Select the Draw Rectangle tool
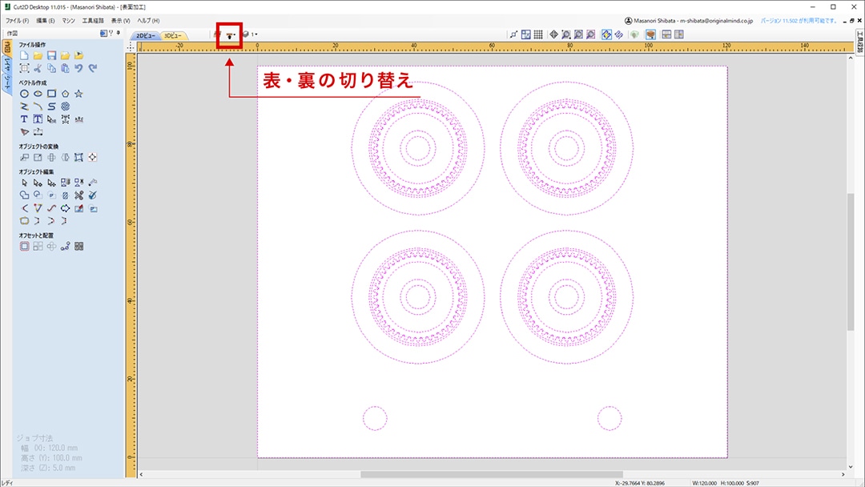This screenshot has height=487, width=865. click(51, 94)
